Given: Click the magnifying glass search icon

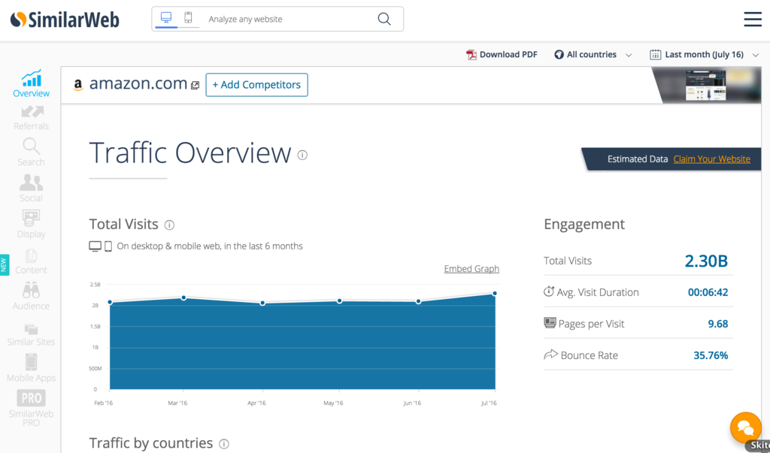Looking at the screenshot, I should (x=384, y=19).
